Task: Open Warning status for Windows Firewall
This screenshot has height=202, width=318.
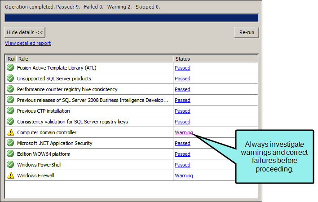Action: [184, 176]
